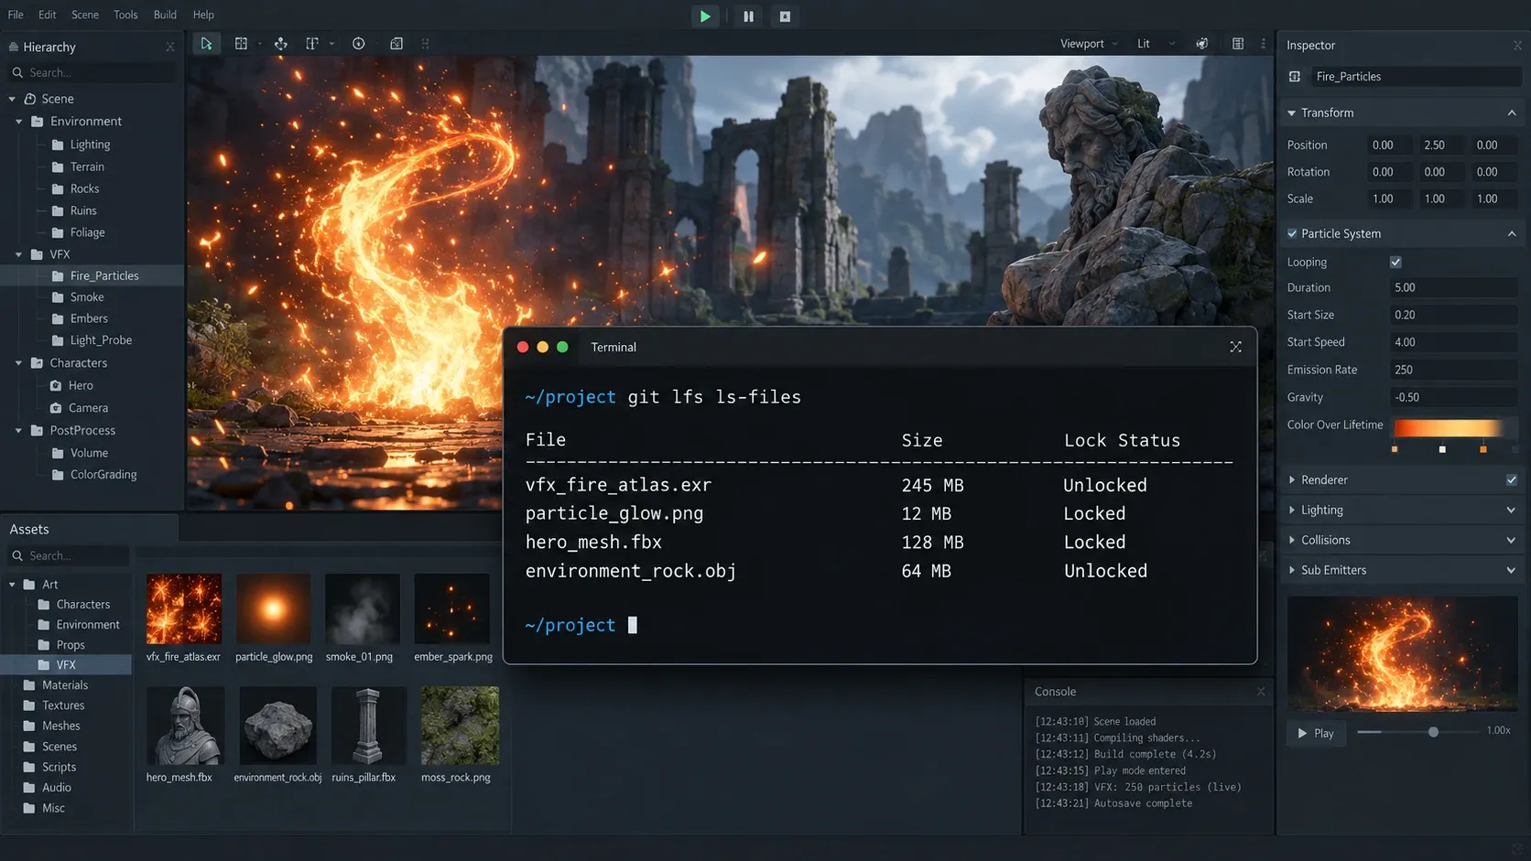Pause the scene with the top pause button

click(x=748, y=16)
